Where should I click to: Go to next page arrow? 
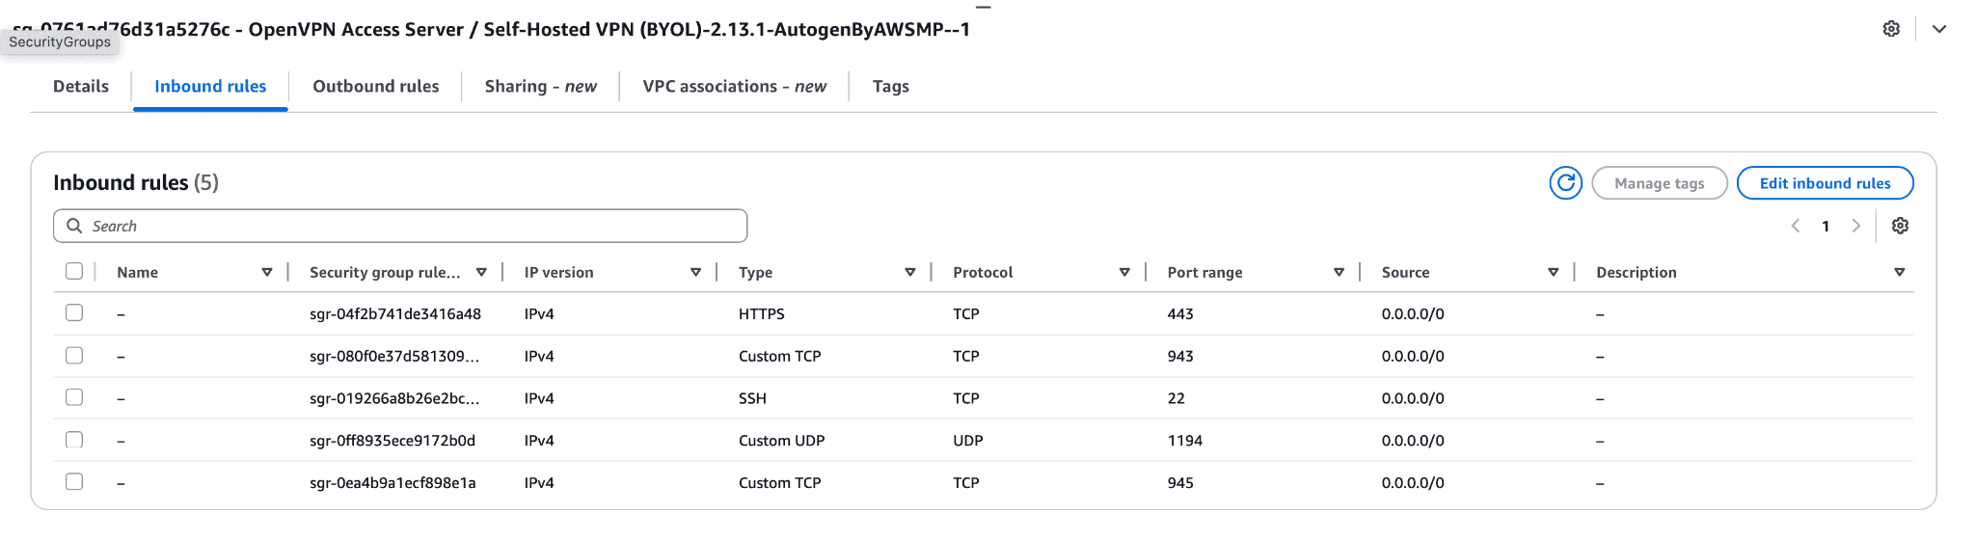[1855, 226]
